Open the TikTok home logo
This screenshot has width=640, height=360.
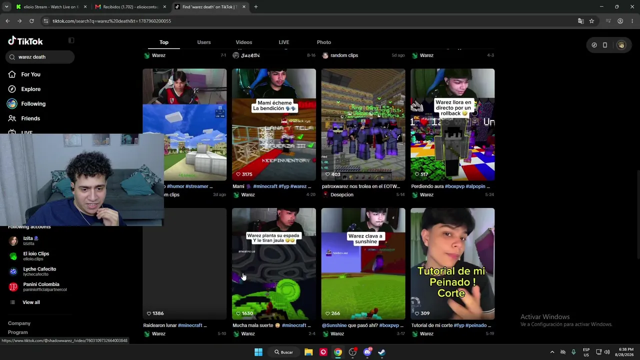25,41
